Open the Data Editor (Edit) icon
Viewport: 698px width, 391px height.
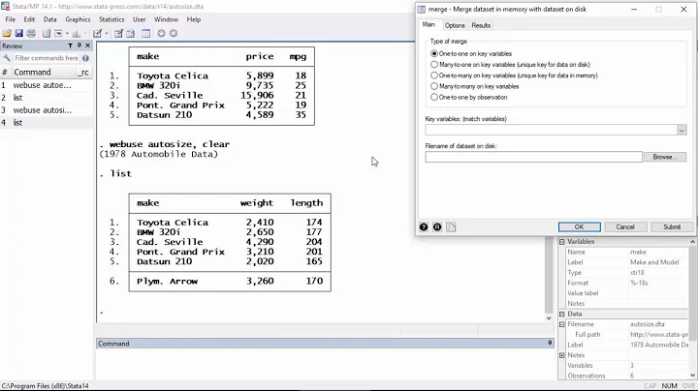pyautogui.click(x=118, y=33)
